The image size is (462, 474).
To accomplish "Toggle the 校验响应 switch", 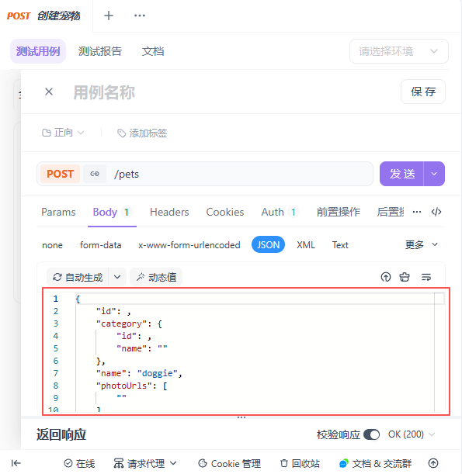I will click(371, 434).
